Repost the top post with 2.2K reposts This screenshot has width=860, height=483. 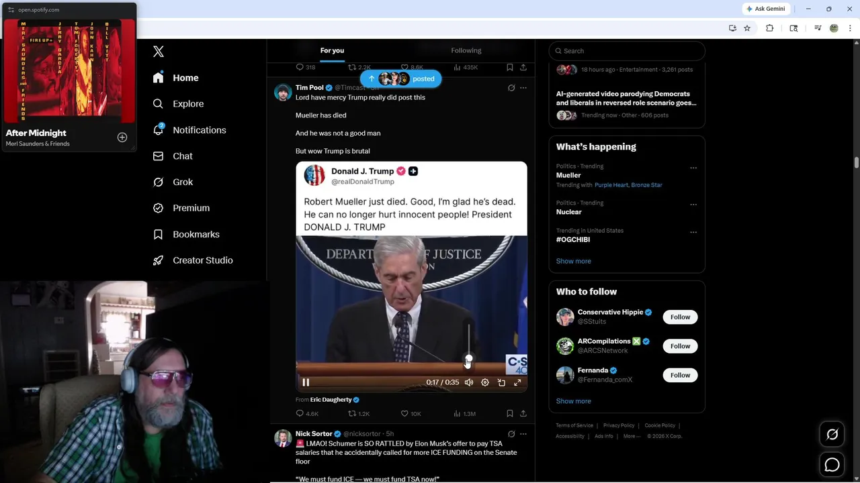click(359, 67)
